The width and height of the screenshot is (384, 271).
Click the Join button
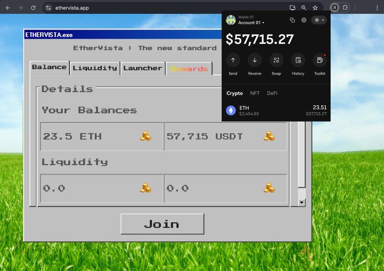tap(163, 224)
